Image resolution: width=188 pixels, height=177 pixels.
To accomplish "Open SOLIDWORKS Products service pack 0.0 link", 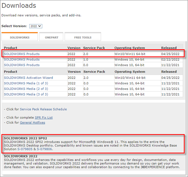I will [x=22, y=65].
